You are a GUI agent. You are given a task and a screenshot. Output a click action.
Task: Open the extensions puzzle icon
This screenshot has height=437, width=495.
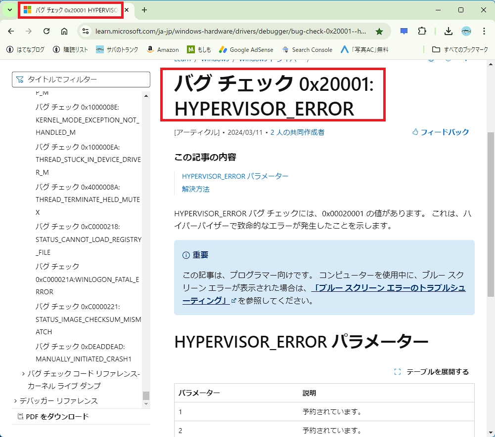tap(422, 31)
